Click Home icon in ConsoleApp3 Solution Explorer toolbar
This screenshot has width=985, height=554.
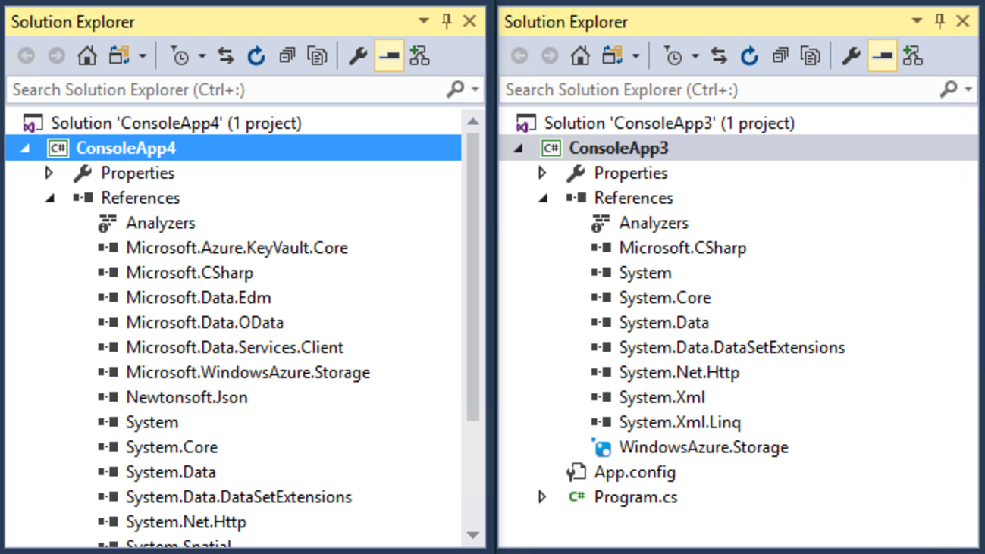[x=580, y=55]
